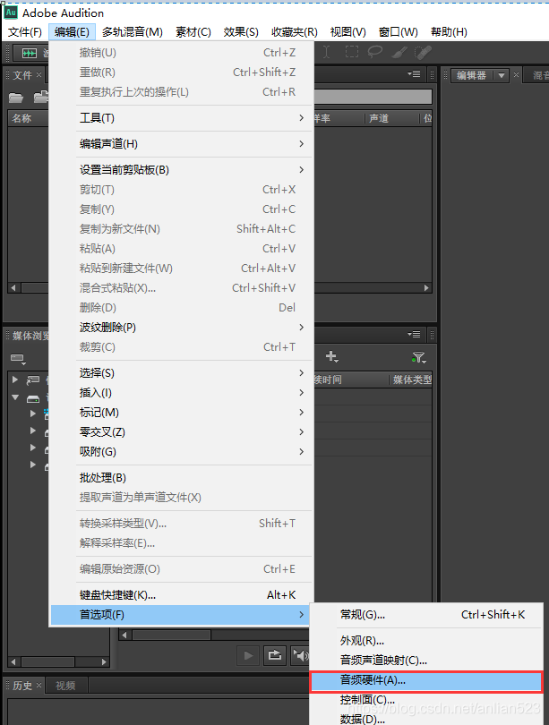Toggle loop playback in the preview transport

(275, 655)
